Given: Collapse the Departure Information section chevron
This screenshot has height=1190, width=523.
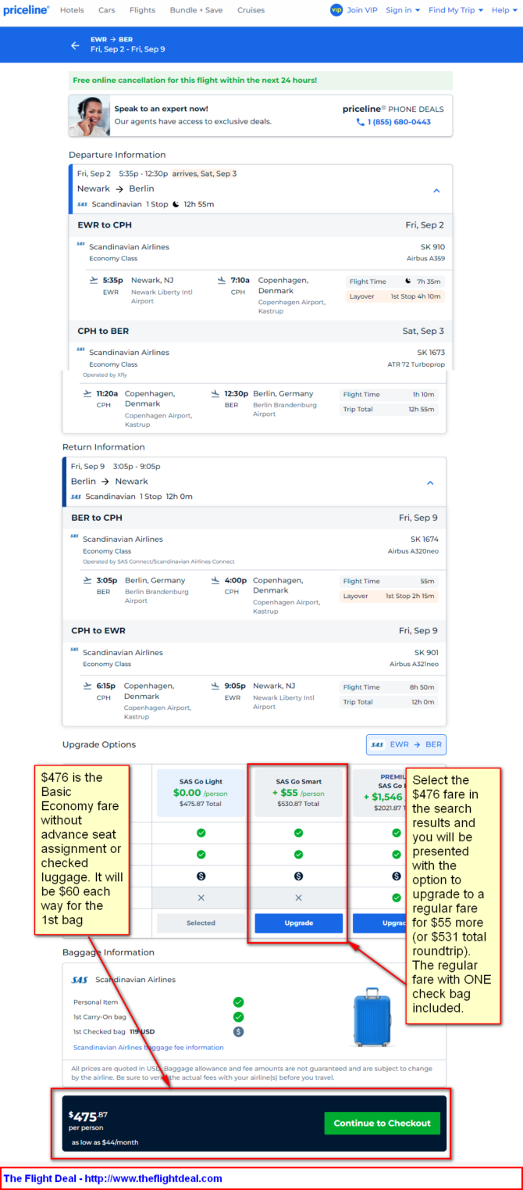Looking at the screenshot, I should point(436,190).
